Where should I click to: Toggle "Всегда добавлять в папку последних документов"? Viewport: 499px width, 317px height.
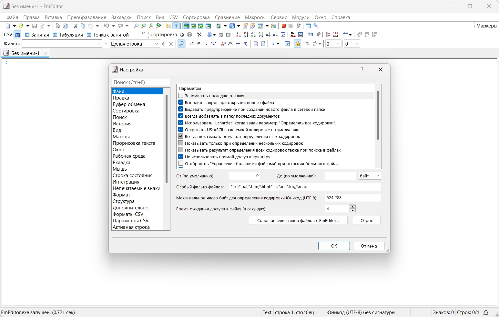coord(181,116)
